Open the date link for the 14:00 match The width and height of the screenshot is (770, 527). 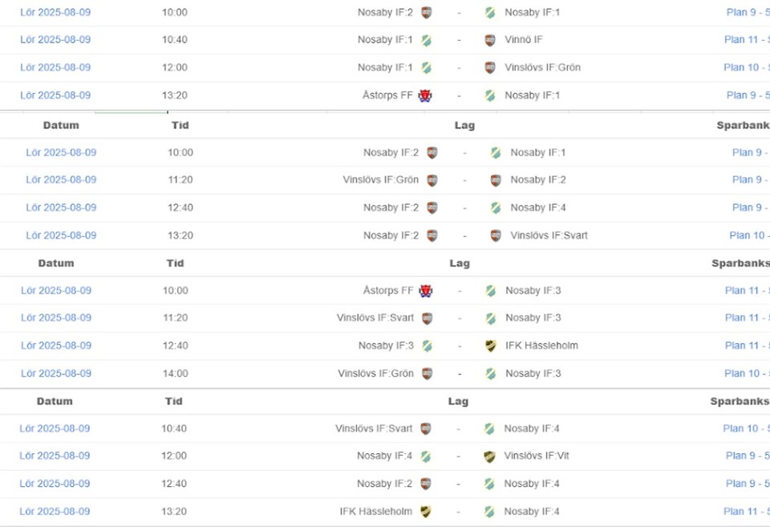pos(56,374)
